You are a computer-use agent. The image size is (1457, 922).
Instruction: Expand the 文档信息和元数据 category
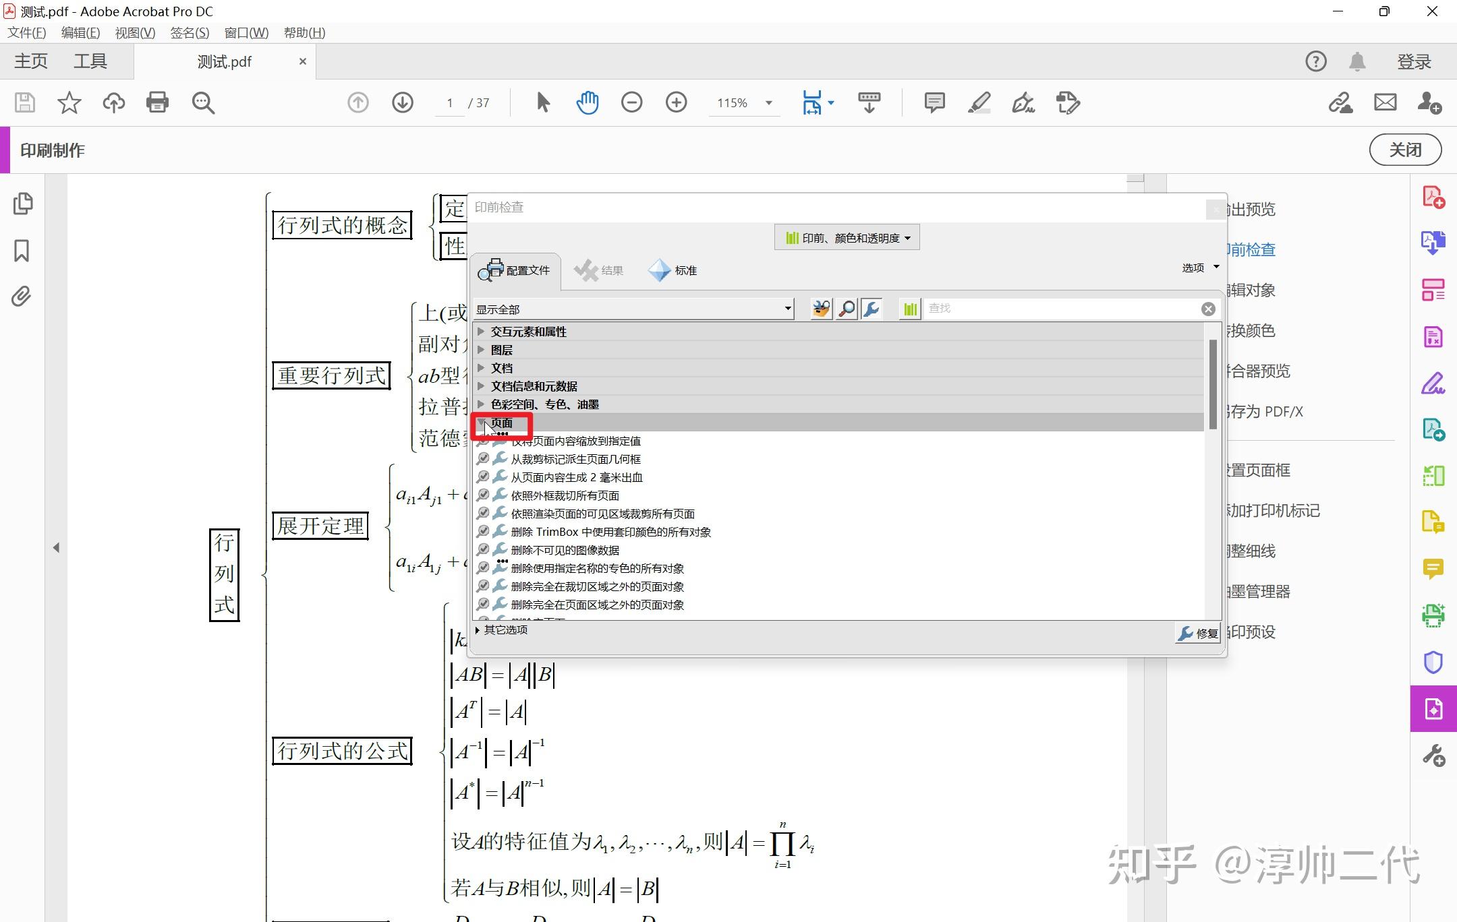coord(480,386)
